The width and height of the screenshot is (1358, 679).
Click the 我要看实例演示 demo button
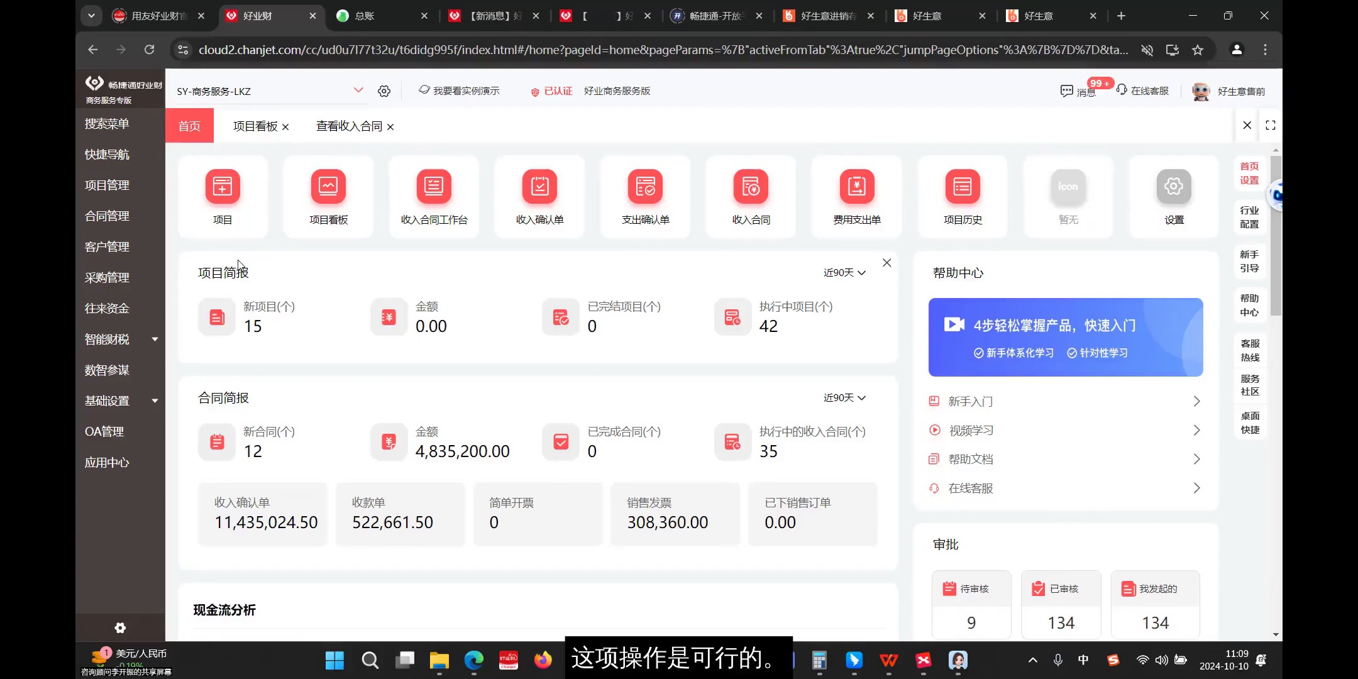459,91
